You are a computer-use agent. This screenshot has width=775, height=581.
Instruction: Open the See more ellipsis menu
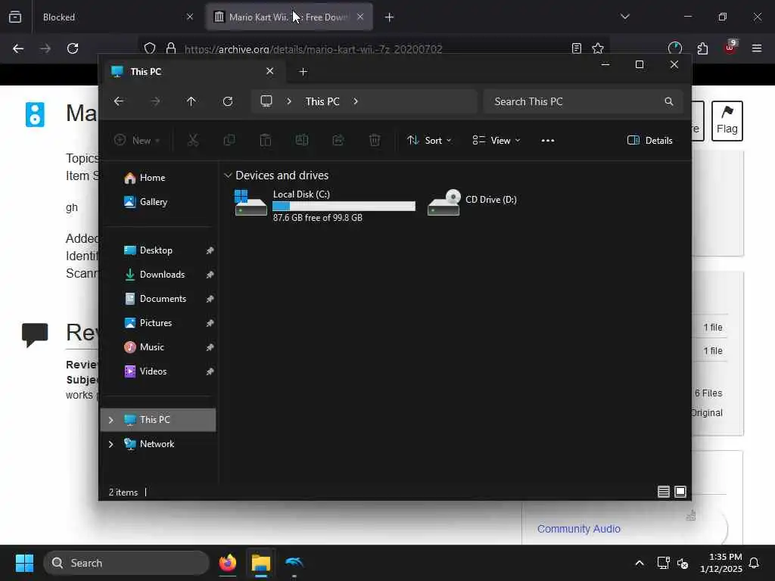[548, 140]
